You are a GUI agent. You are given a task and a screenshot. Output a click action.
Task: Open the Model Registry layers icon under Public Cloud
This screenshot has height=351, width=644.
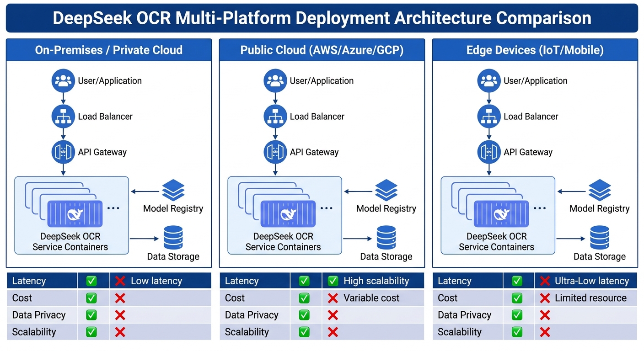click(386, 190)
